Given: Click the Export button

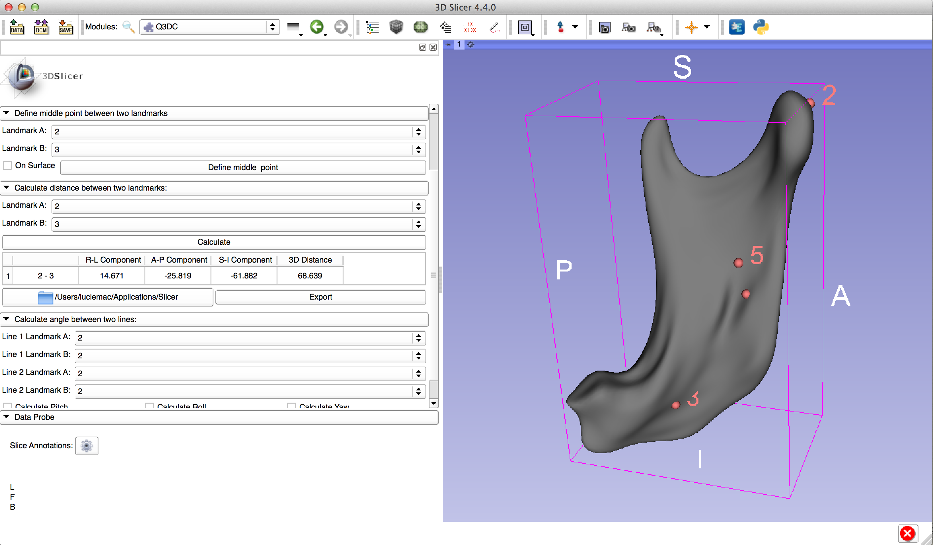Looking at the screenshot, I should tap(320, 297).
